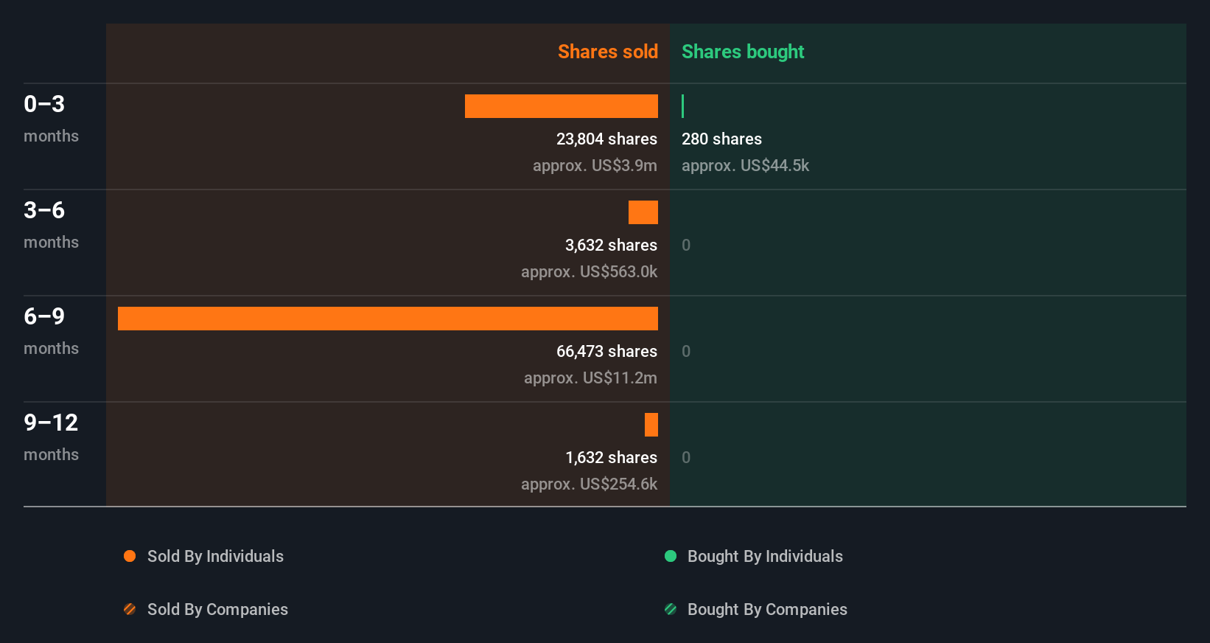
Task: Click the 9–12 months row label
Action: (x=51, y=437)
